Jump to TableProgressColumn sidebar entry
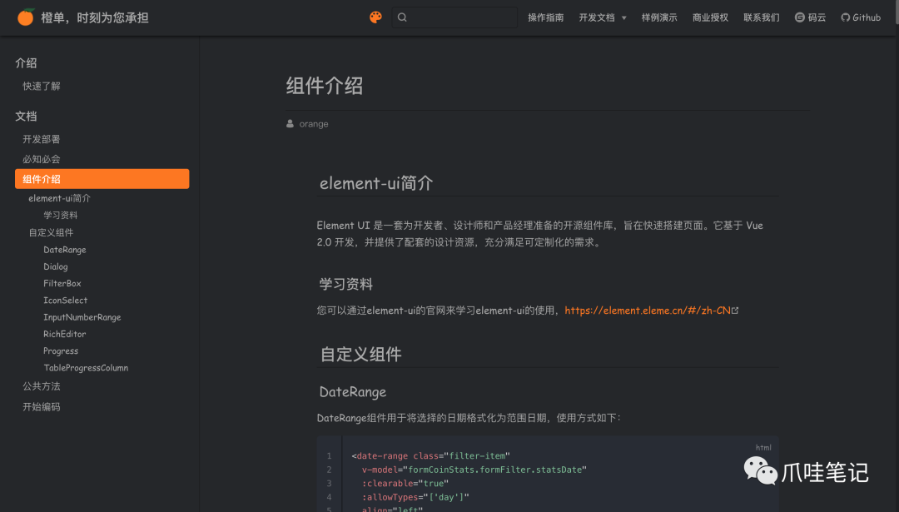The width and height of the screenshot is (899, 512). point(86,367)
